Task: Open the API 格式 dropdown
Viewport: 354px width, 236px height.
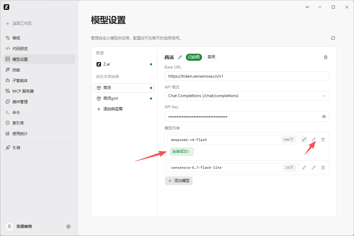Action: (x=247, y=96)
